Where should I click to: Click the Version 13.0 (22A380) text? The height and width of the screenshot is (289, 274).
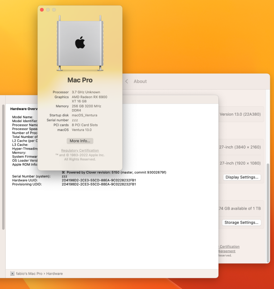[x=240, y=114]
